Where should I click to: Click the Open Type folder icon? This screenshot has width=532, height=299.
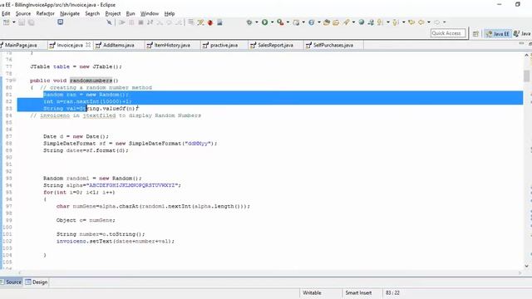tap(327, 22)
